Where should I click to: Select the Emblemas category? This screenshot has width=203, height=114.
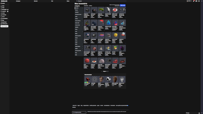(x=77, y=27)
